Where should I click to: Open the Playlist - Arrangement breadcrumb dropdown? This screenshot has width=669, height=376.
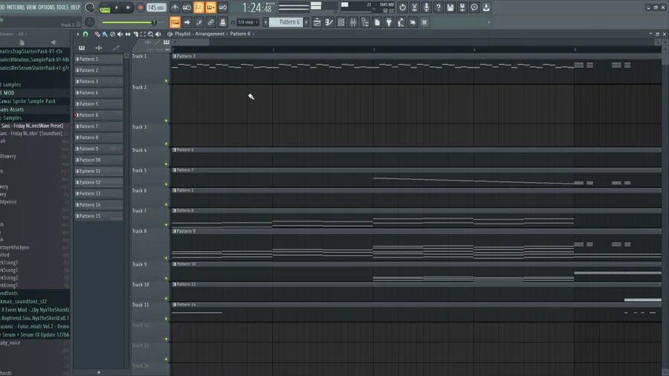click(x=199, y=33)
